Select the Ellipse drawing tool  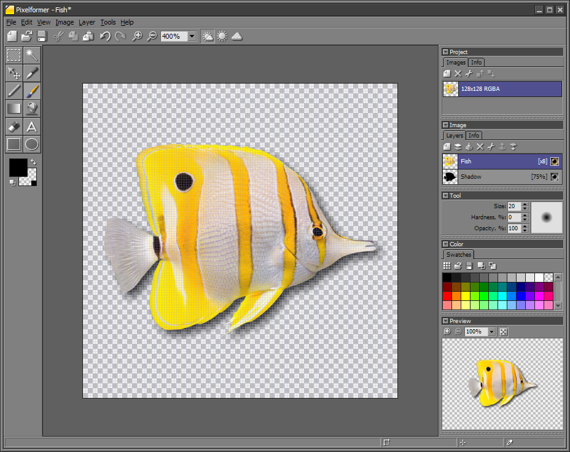(31, 144)
